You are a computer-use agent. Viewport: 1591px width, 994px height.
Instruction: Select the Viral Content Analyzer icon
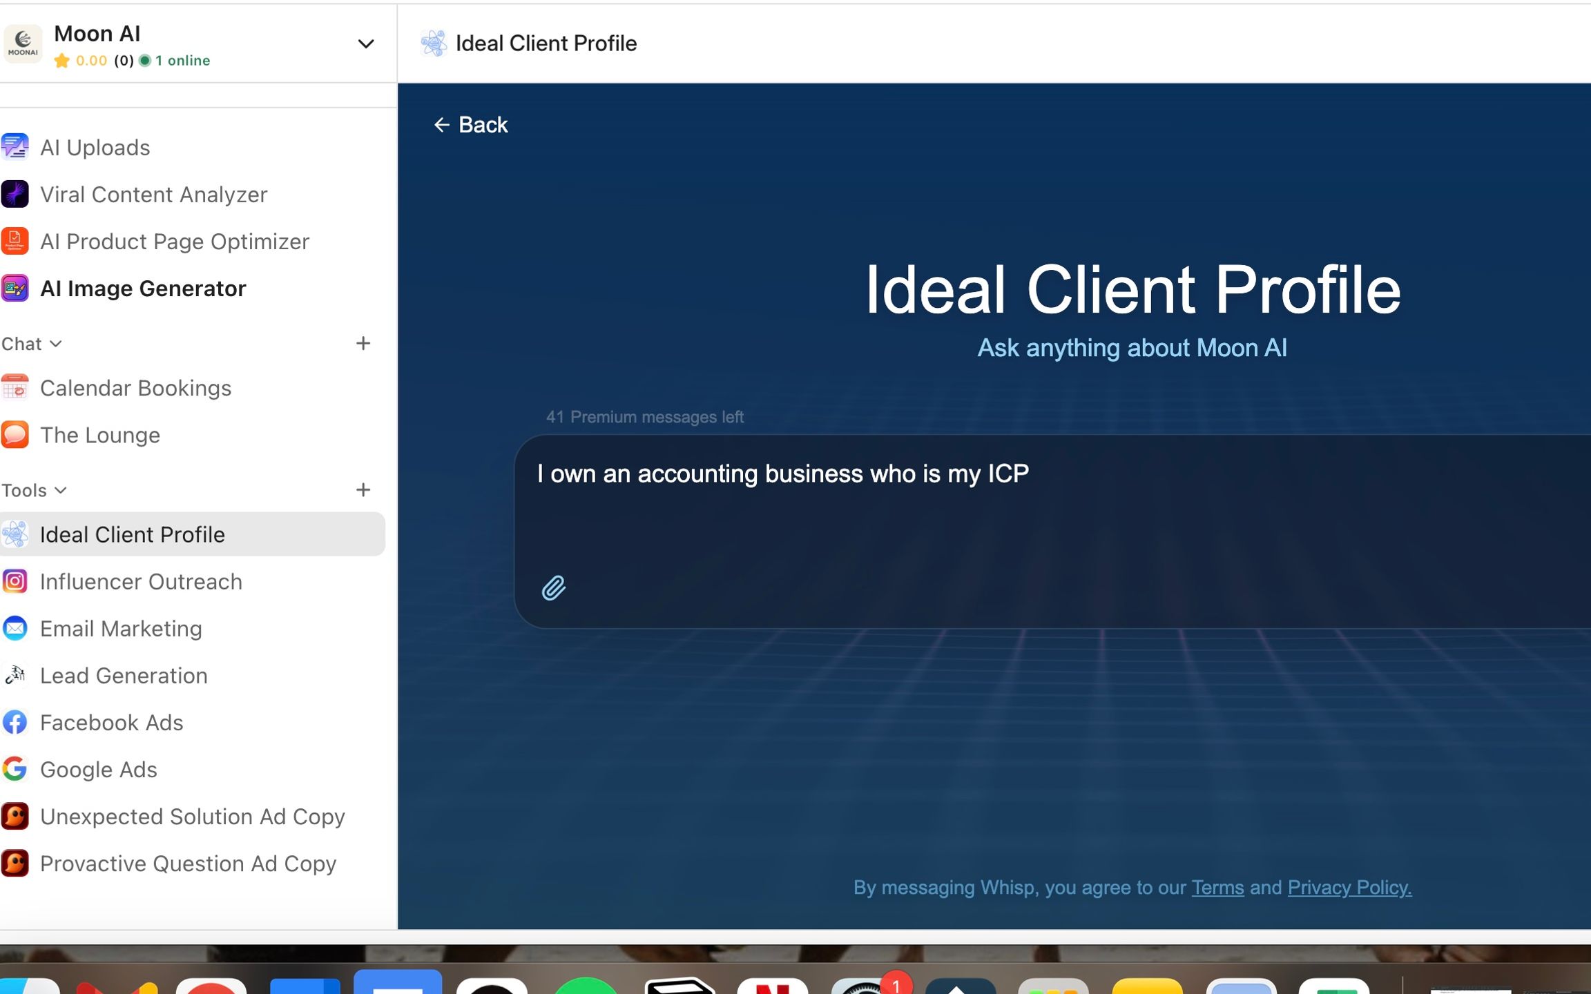pyautogui.click(x=15, y=194)
